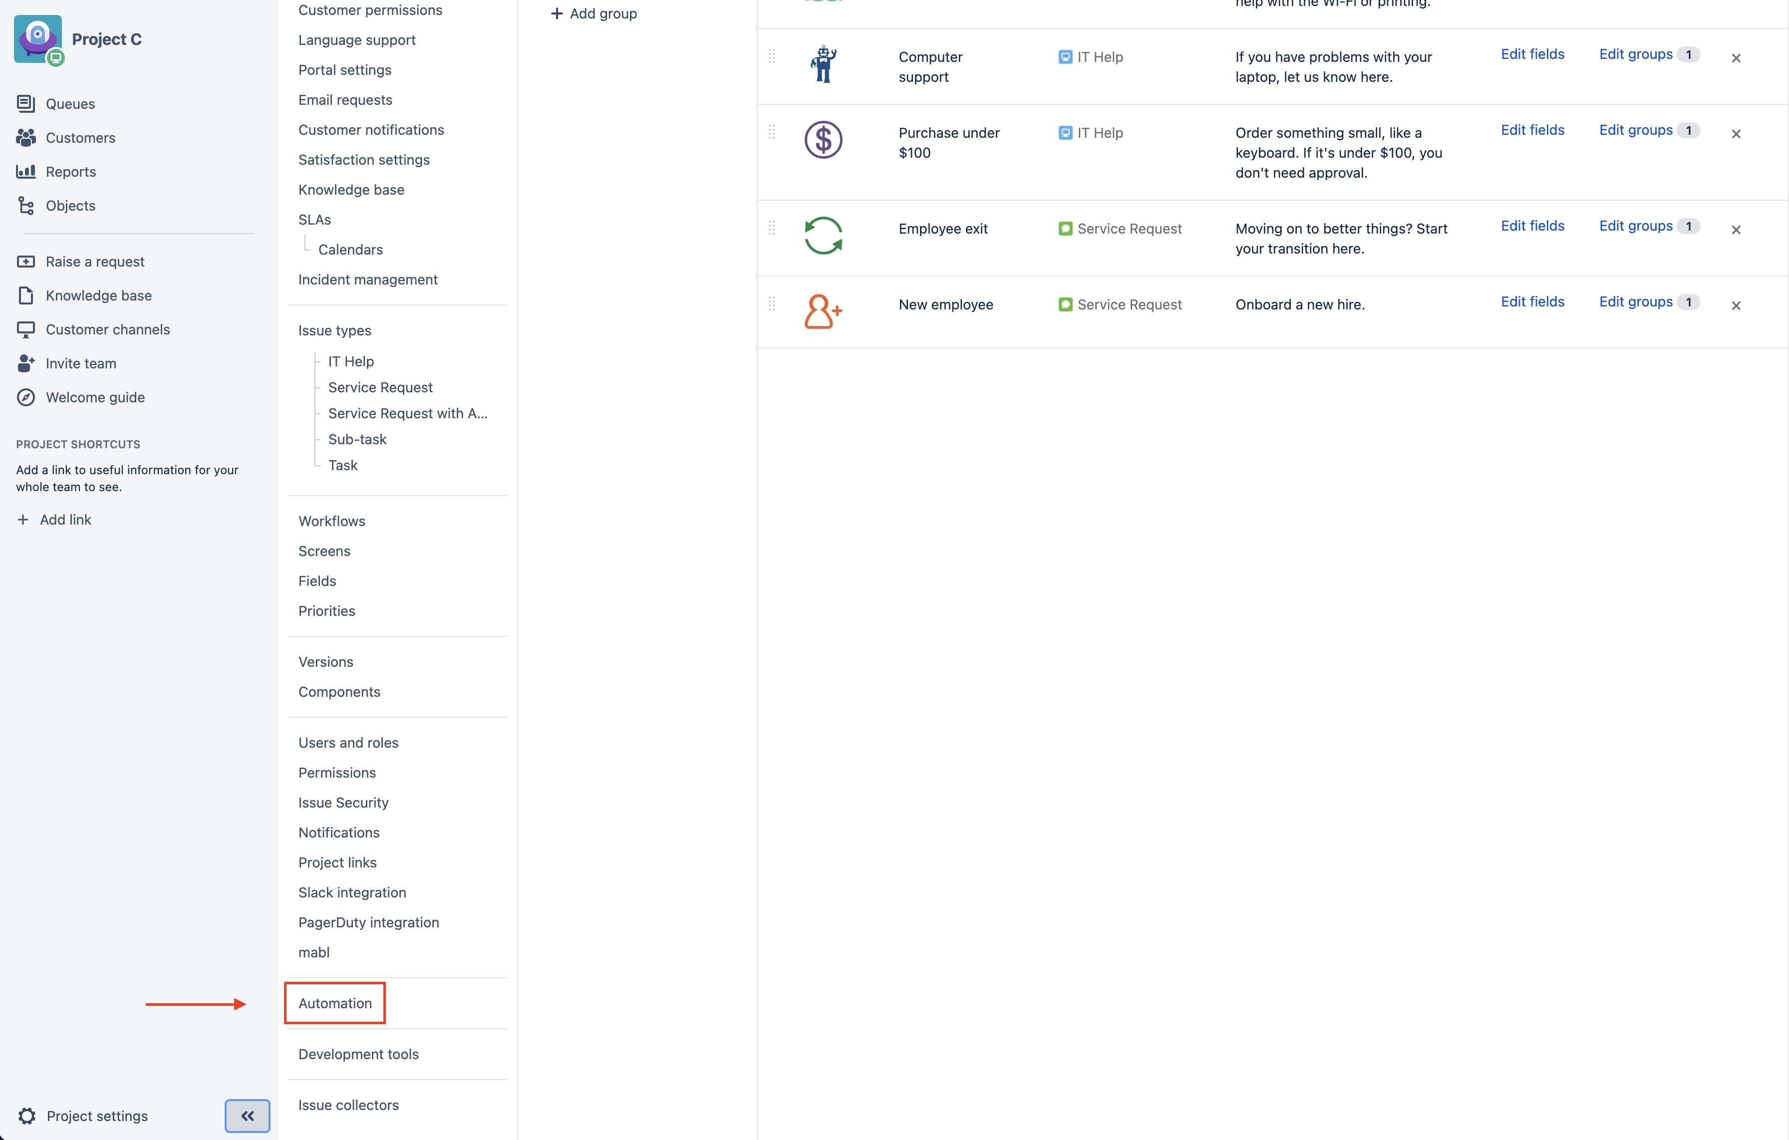Viewport: 1789px width, 1140px height.
Task: Click the Raise a request icon
Action: pyautogui.click(x=26, y=262)
